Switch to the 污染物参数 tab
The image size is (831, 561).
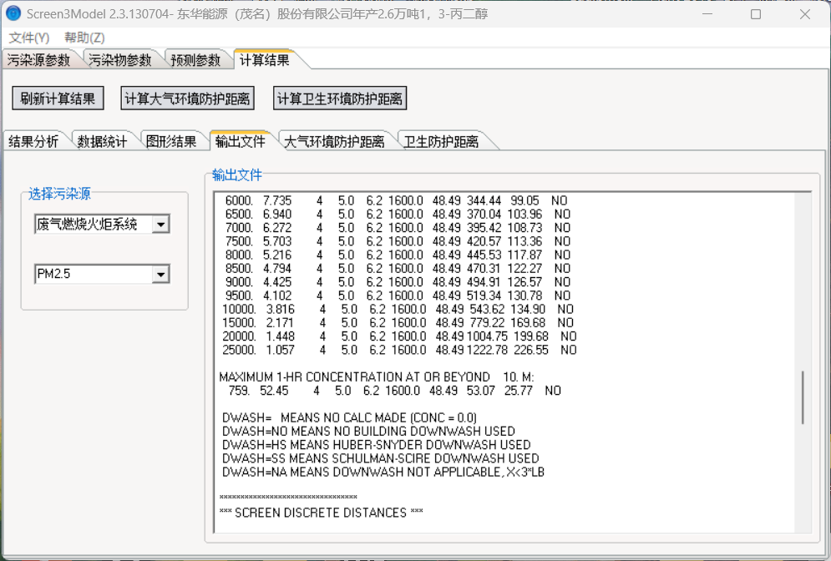click(120, 60)
